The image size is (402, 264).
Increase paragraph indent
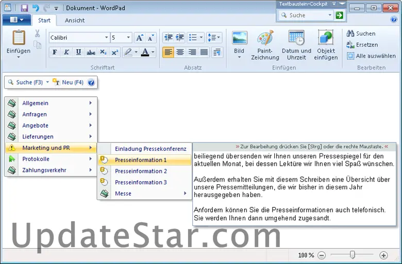(180, 38)
